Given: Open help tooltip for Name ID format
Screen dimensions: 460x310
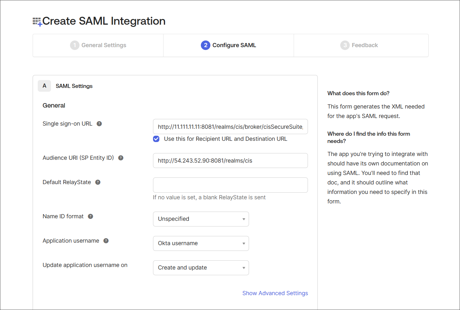Looking at the screenshot, I should (x=91, y=216).
